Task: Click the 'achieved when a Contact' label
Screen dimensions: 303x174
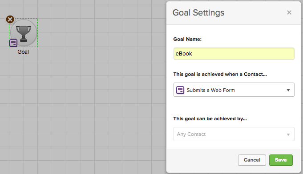Action: tap(220, 75)
